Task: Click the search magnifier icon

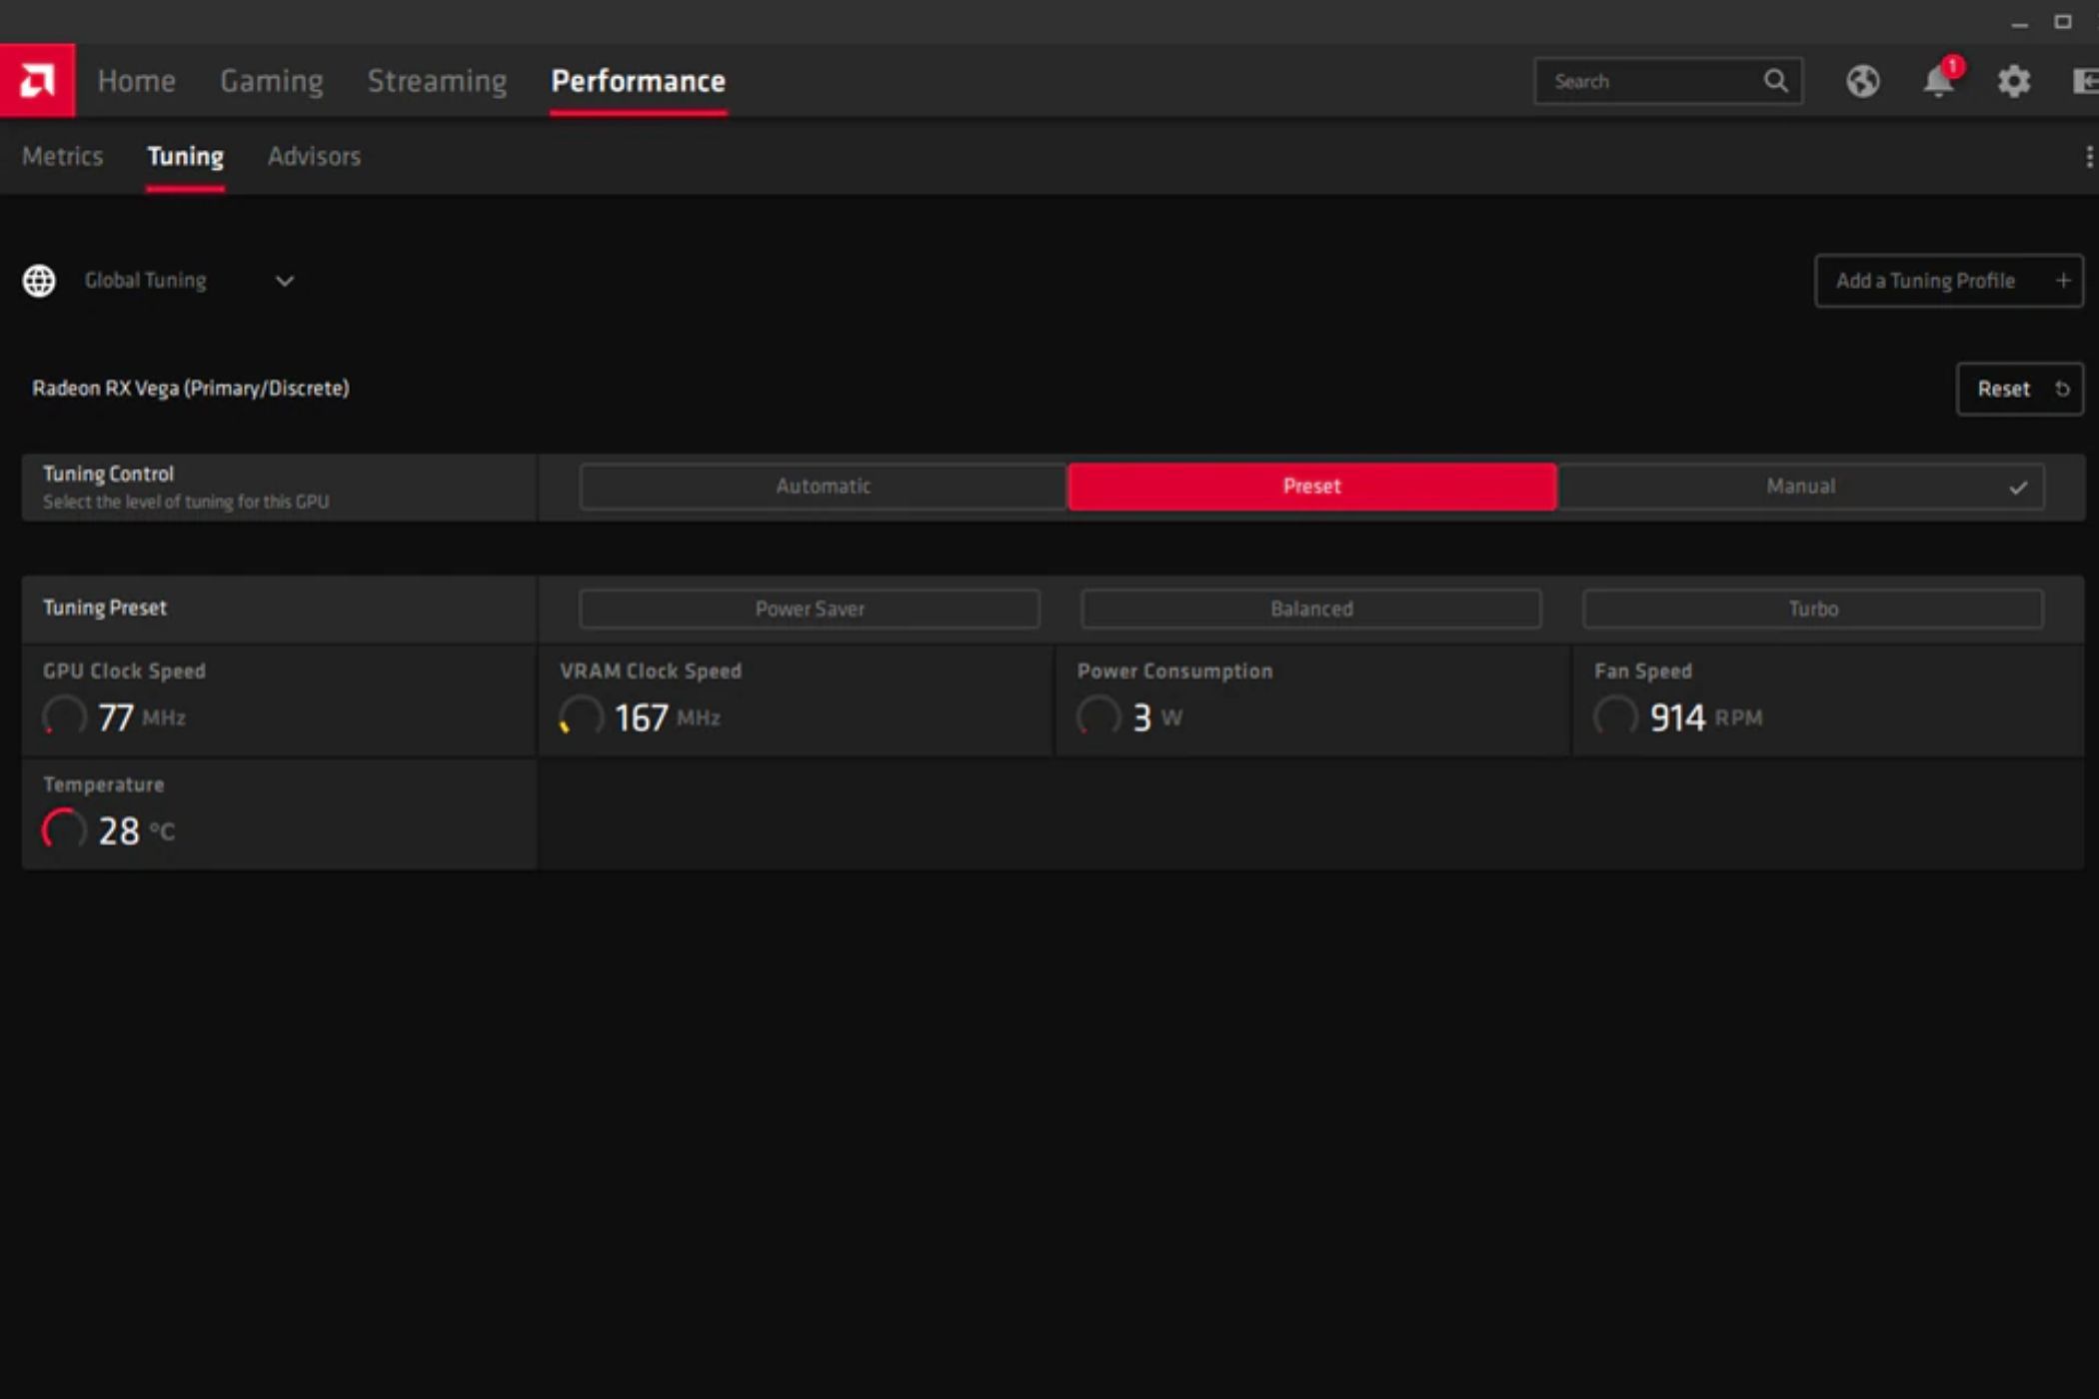Action: pyautogui.click(x=1775, y=81)
